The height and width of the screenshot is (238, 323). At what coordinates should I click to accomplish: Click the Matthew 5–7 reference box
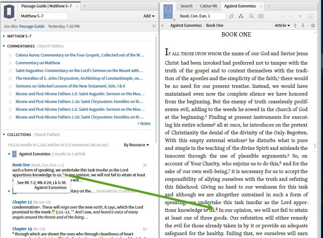click(x=44, y=16)
